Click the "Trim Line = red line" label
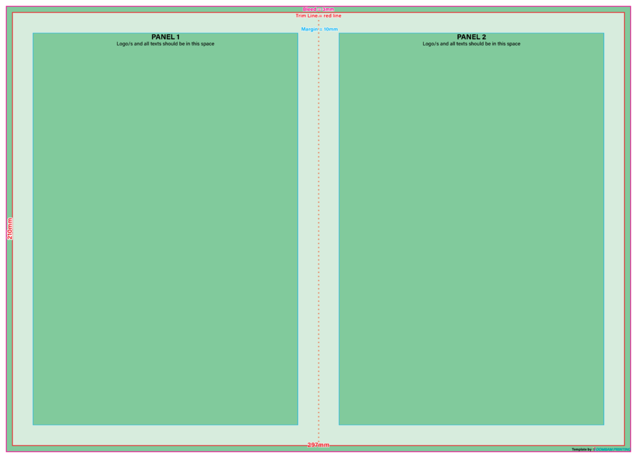This screenshot has height=458, width=637. tap(318, 16)
